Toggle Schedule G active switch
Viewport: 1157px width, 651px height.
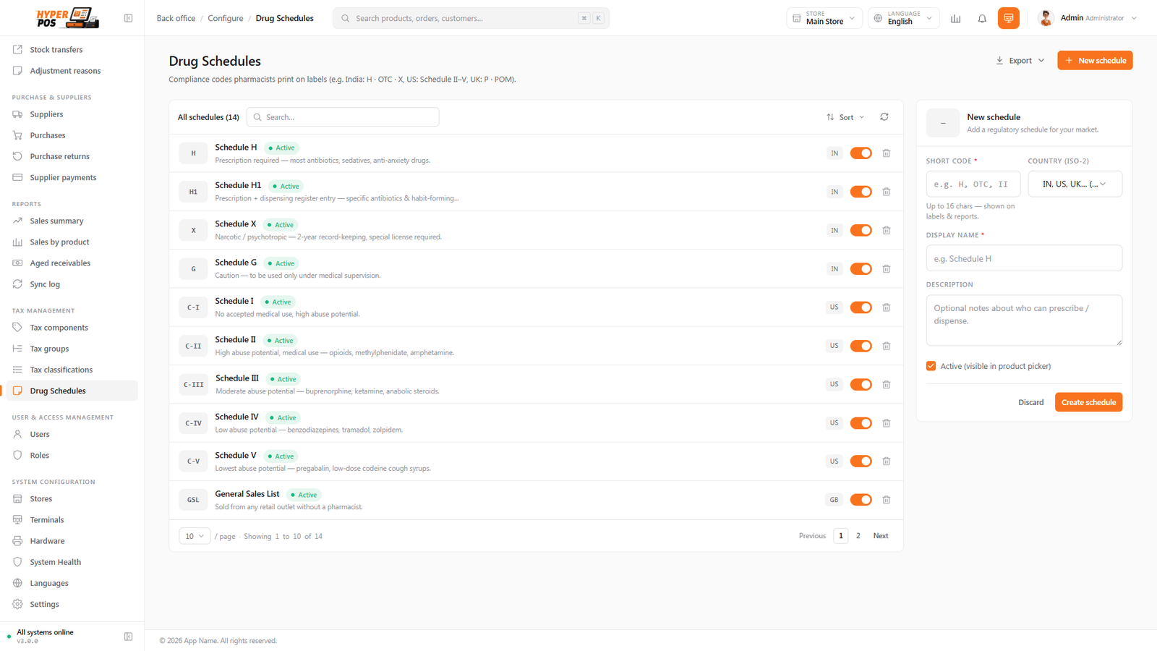coord(861,269)
